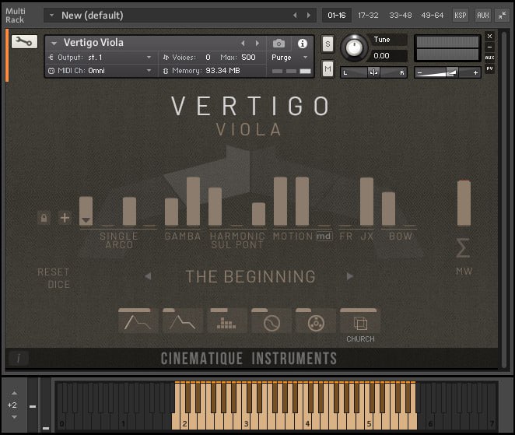Minimize the instrument header view

coord(489,47)
